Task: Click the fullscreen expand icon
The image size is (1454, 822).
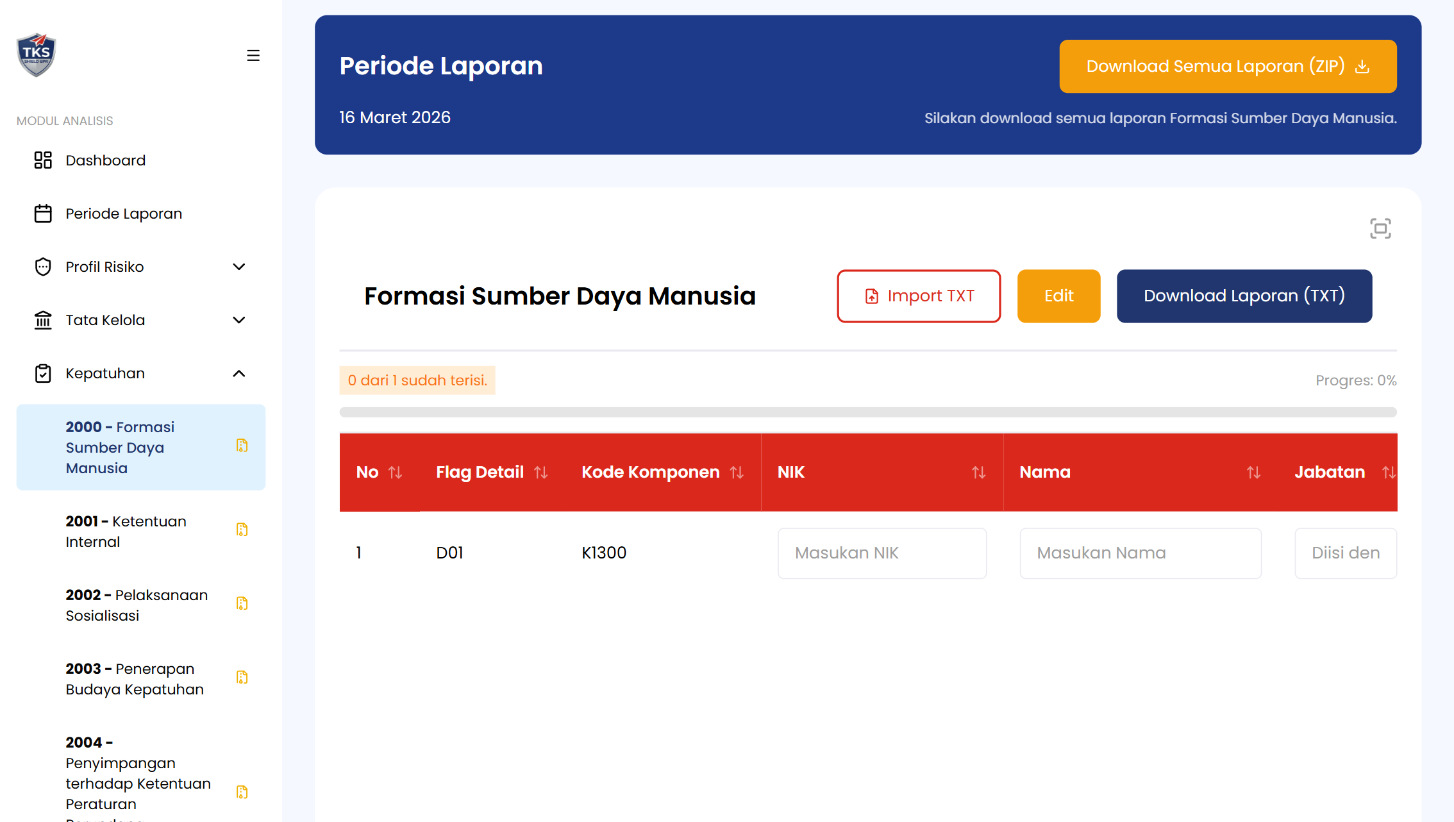Action: pyautogui.click(x=1380, y=228)
